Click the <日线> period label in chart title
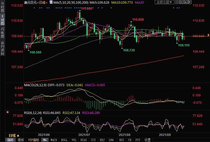The width and height of the screenshot is (210, 142). pyautogui.click(x=42, y=3)
